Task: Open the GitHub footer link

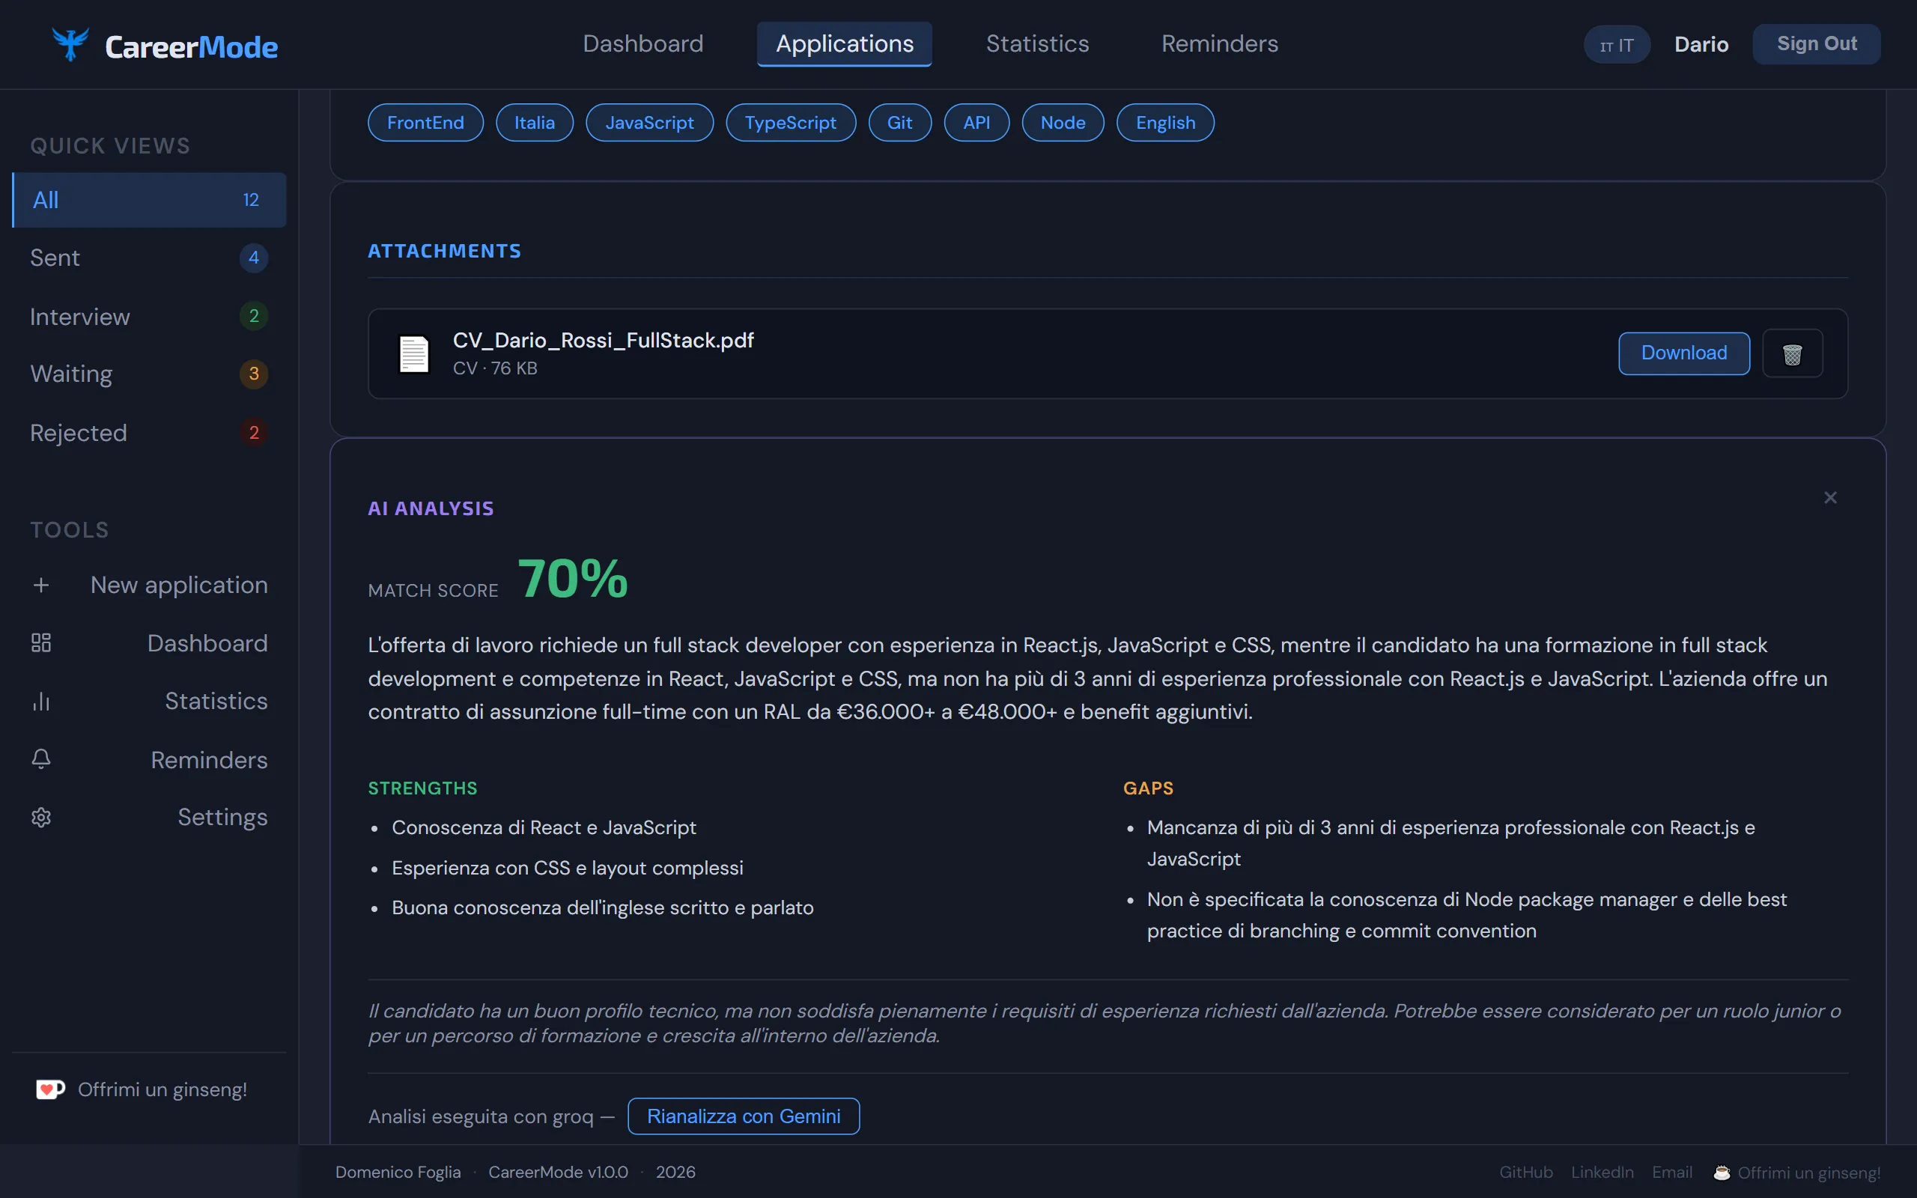Action: click(x=1525, y=1172)
